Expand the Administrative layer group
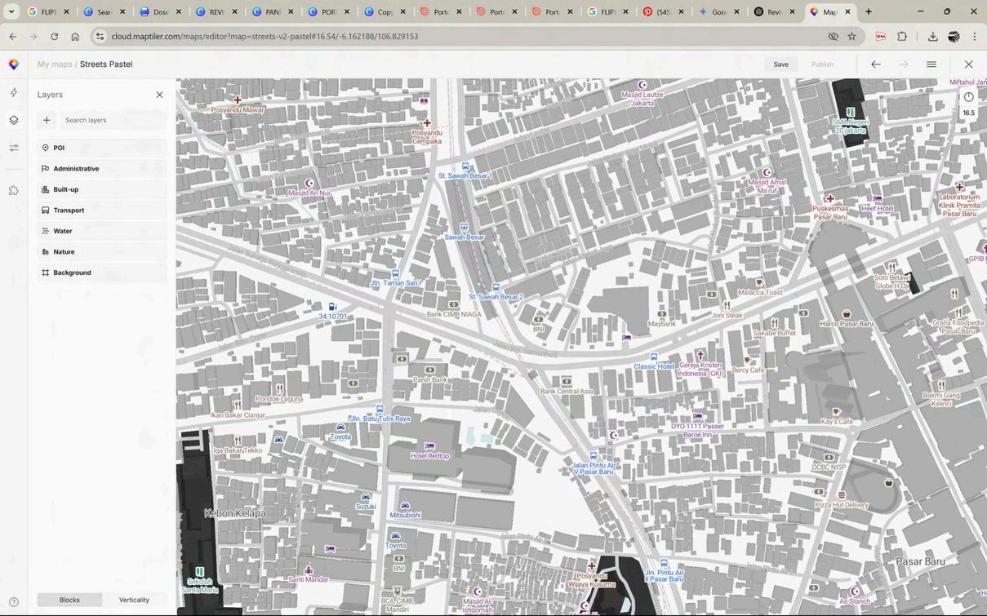Screen dimensions: 987x616 click(102, 169)
